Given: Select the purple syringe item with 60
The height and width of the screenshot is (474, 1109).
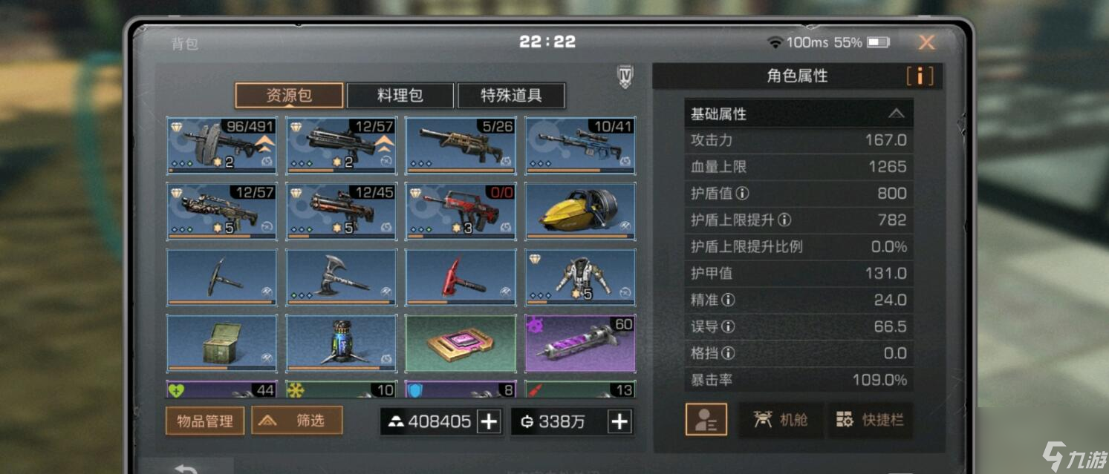Looking at the screenshot, I should pyautogui.click(x=580, y=343).
